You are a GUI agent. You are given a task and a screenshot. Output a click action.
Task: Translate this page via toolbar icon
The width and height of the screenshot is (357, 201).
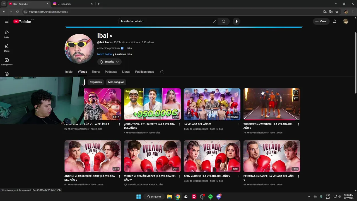[x=331, y=12]
